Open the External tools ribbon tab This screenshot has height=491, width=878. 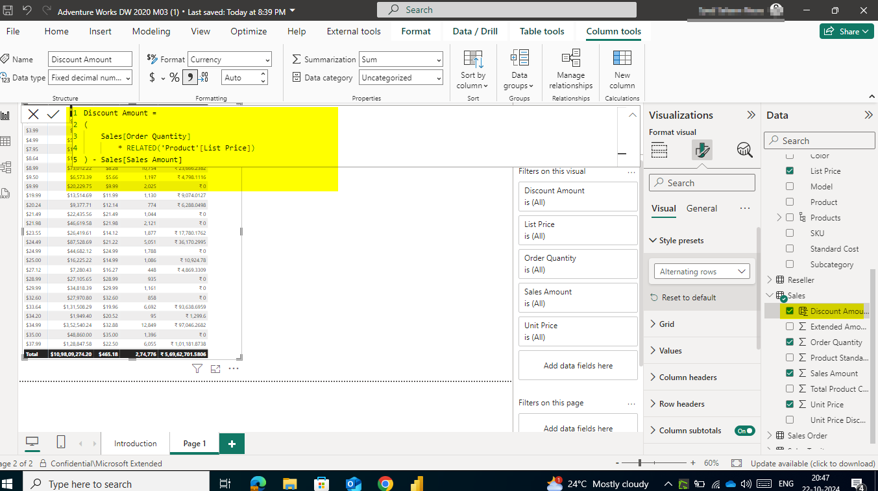(354, 31)
